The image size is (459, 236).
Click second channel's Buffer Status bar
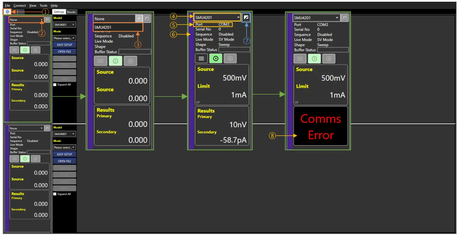point(39,152)
